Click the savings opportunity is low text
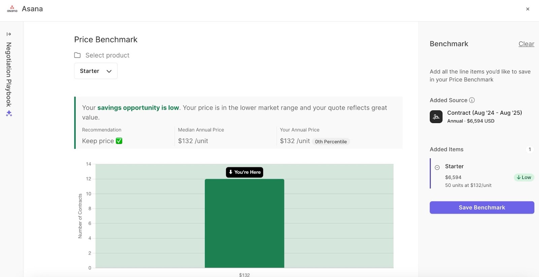The height and width of the screenshot is (277, 539). 138,108
